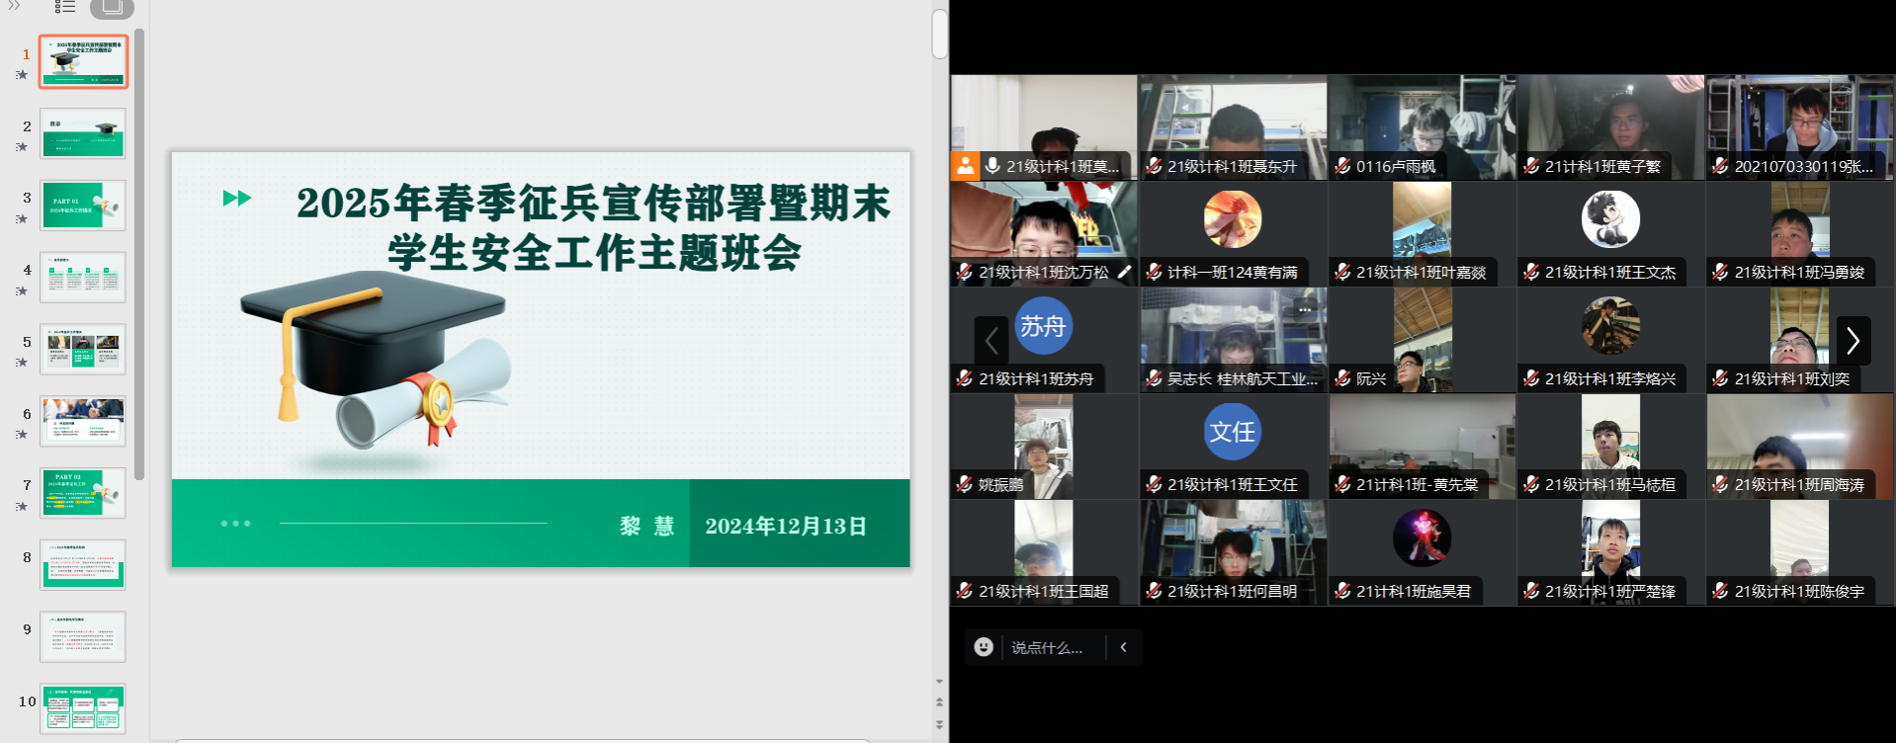Expand the collapsed side panel double-chevron
Image resolution: width=1896 pixels, height=743 pixels.
(14, 6)
